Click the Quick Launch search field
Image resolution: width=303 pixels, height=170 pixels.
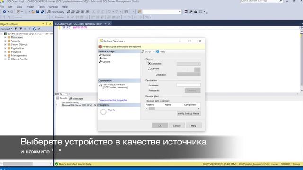[x=260, y=1]
